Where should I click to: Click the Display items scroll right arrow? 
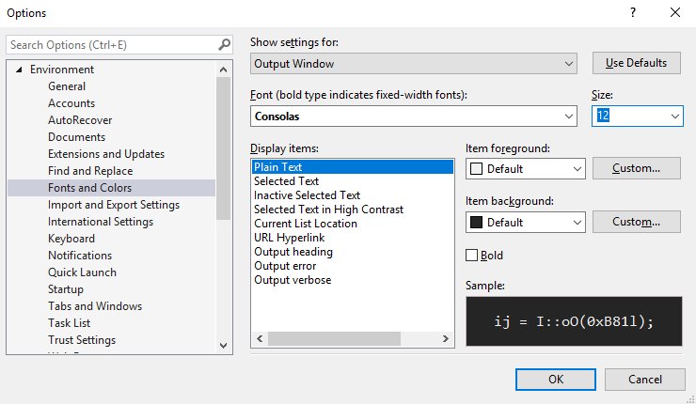pyautogui.click(x=446, y=339)
